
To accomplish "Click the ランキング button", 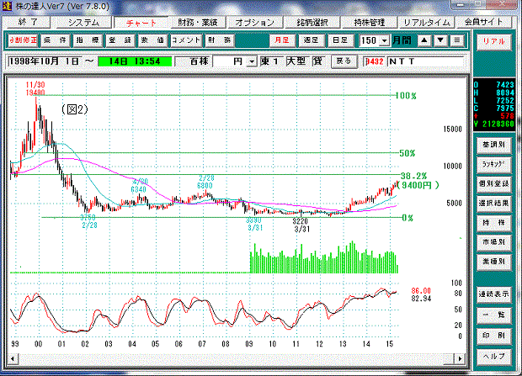I will tap(494, 164).
